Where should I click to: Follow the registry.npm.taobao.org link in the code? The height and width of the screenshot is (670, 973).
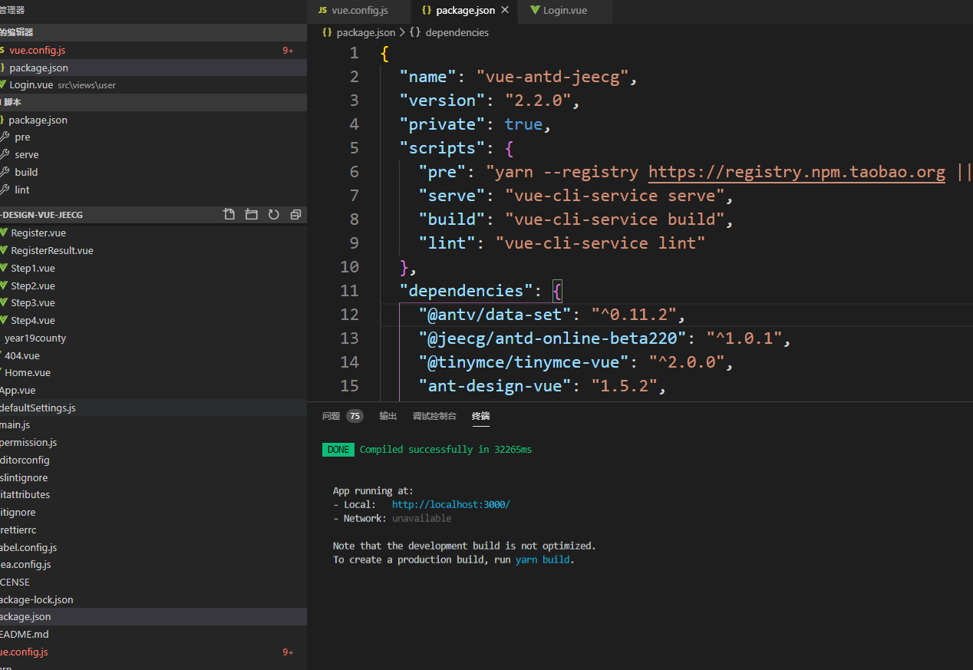[x=797, y=172]
